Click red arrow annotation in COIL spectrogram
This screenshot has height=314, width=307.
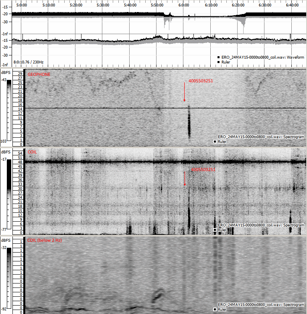(x=185, y=179)
